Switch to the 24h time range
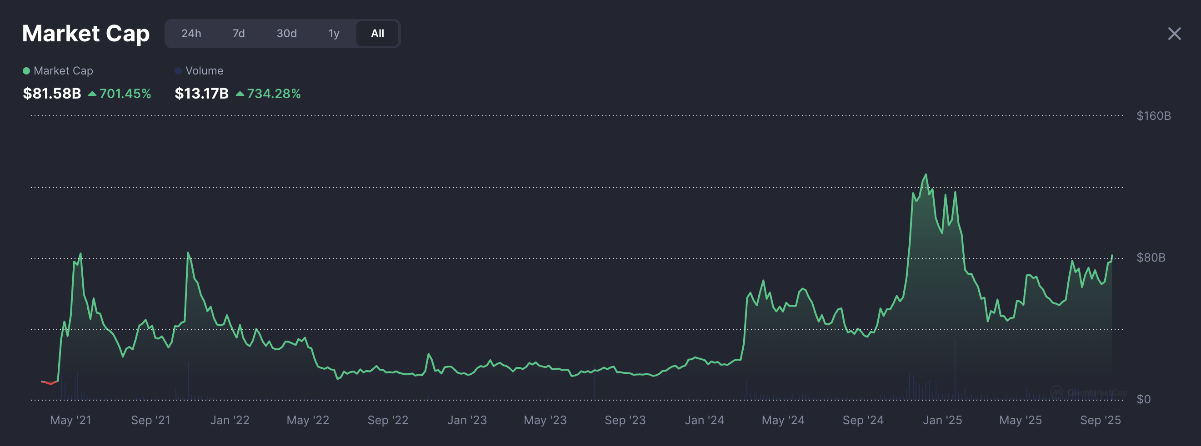 [x=192, y=33]
